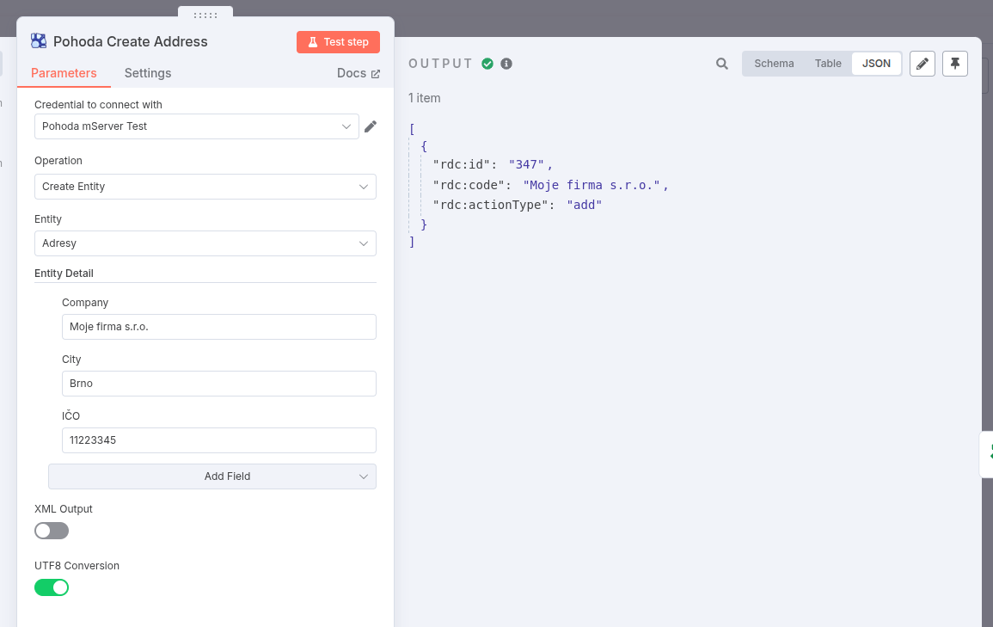Click the Entity Detail section heading
Viewport: 993px width, 627px height.
pos(64,273)
